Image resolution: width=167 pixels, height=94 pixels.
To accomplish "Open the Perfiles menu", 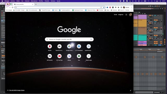I will (41, 1).
